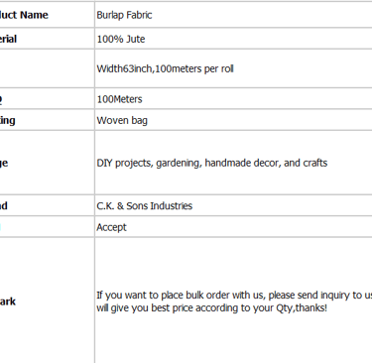Click the word 'gardening' in the usage description
372x363 pixels.
(x=179, y=164)
